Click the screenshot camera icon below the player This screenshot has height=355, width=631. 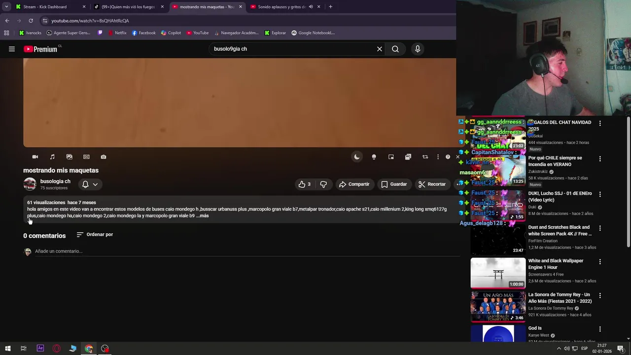[x=104, y=157]
